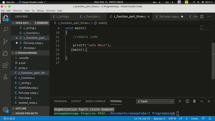Open the View menu
Viewport: 215px width, 121px height.
tap(27, 10)
